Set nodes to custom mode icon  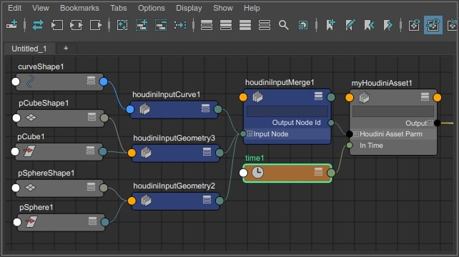265,25
